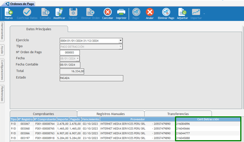
Task: Click the Modificar pencil icon
Action: (59, 12)
